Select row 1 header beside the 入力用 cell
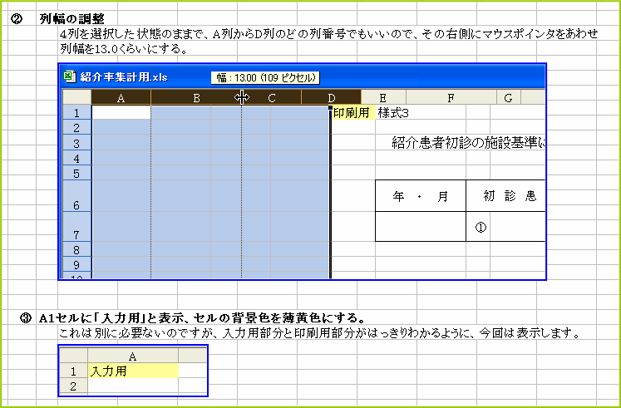Viewport: 621px width, 408px height. (x=73, y=371)
